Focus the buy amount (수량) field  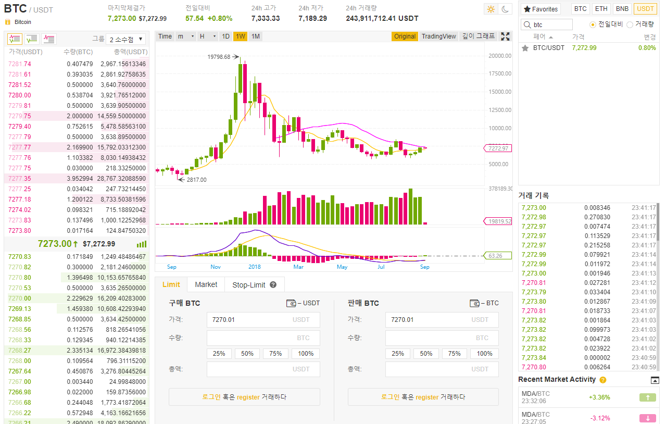pyautogui.click(x=263, y=338)
